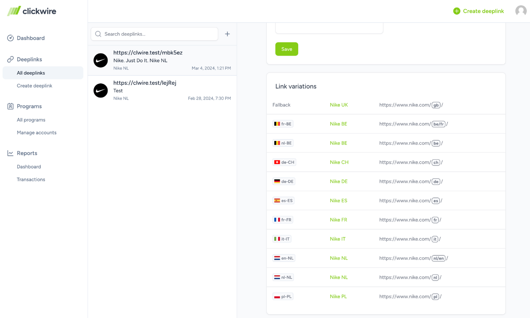The width and height of the screenshot is (530, 318).
Task: Click the es-ES Spanish flag tag
Action: click(284, 201)
